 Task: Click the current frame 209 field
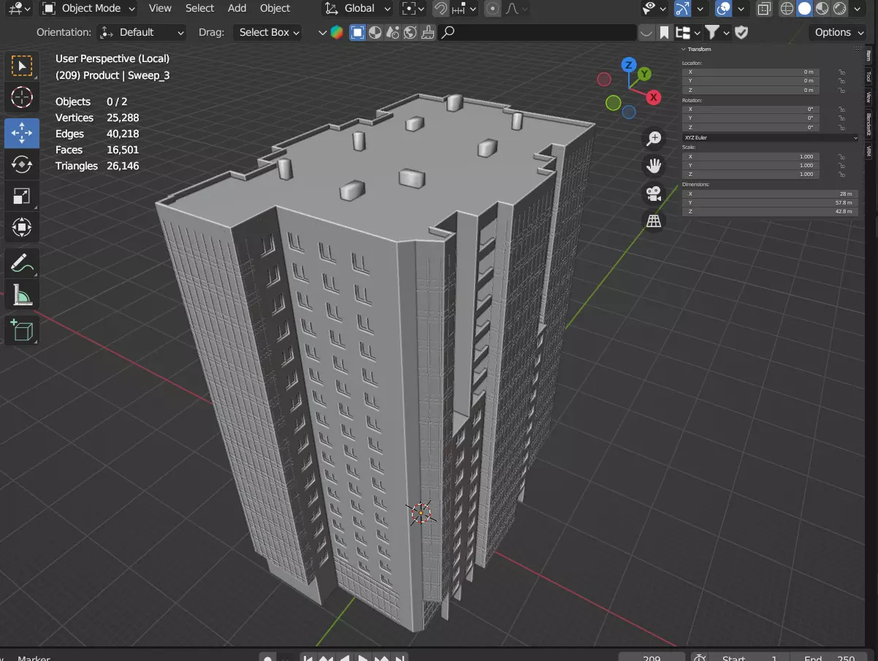tap(652, 659)
